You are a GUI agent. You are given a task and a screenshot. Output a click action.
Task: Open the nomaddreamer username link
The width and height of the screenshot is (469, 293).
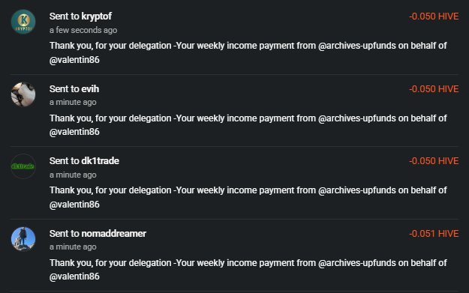click(x=113, y=234)
